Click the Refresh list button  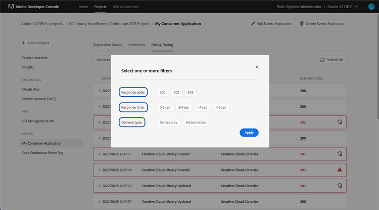(332, 60)
